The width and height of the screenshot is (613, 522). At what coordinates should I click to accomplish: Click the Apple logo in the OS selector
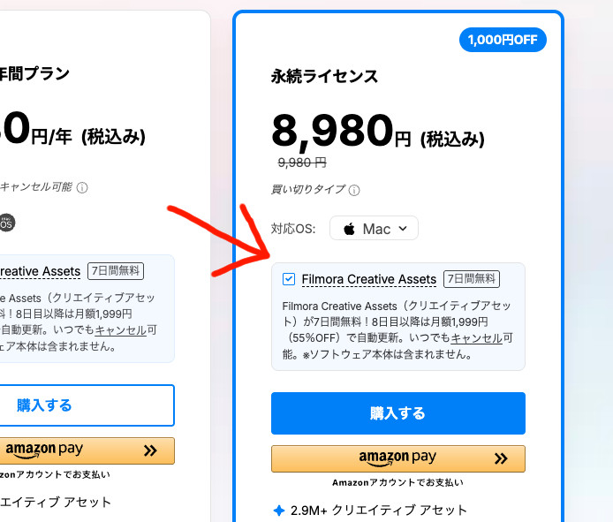click(x=350, y=229)
